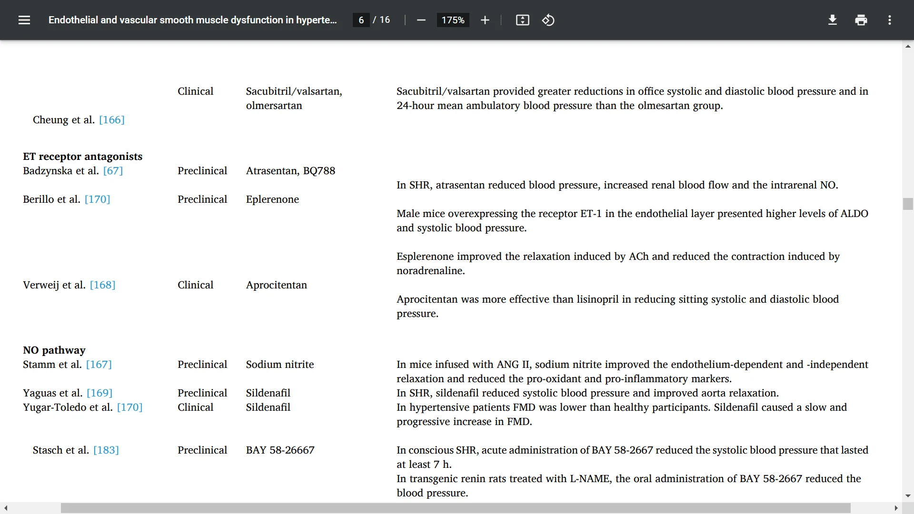Click the horizontal scrollbar thumb
This screenshot has width=914, height=514.
tap(456, 508)
